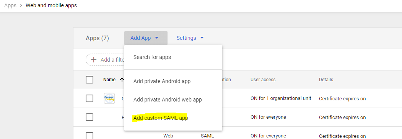Screen dimensions: 402x139
Task: Click the Details column header
Action: (326, 80)
